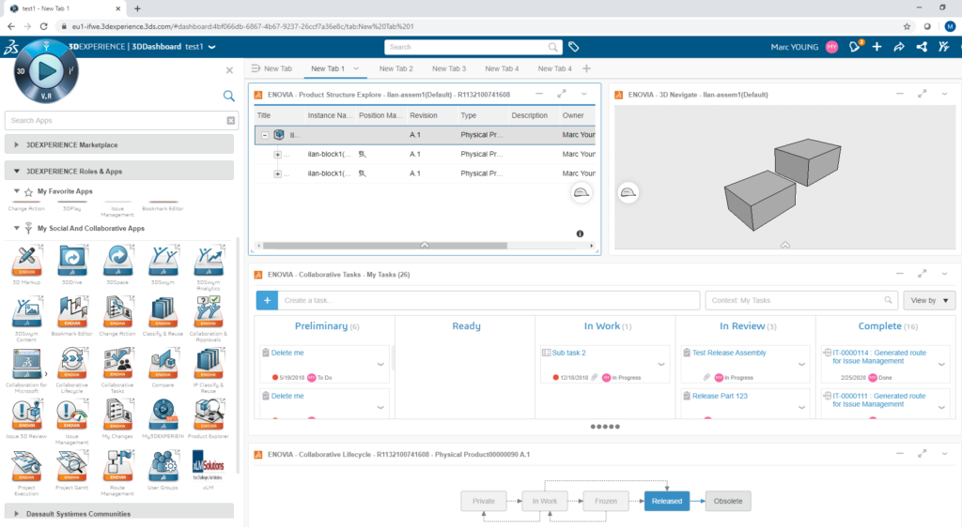Image resolution: width=962 pixels, height=527 pixels.
Task: Open the My Changes app
Action: [x=117, y=415]
